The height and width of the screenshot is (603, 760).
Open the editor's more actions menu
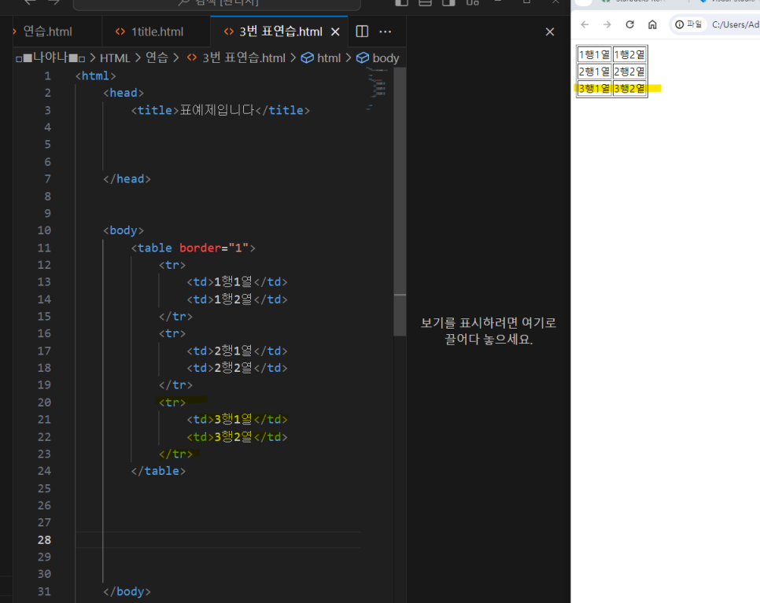[386, 31]
